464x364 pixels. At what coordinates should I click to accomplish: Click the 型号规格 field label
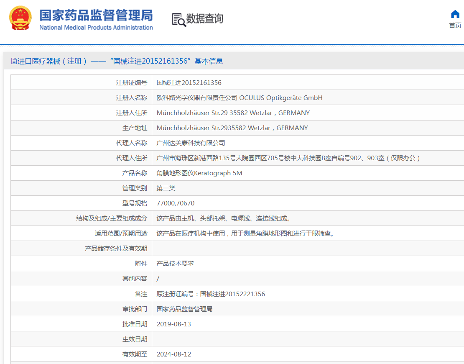coord(135,203)
